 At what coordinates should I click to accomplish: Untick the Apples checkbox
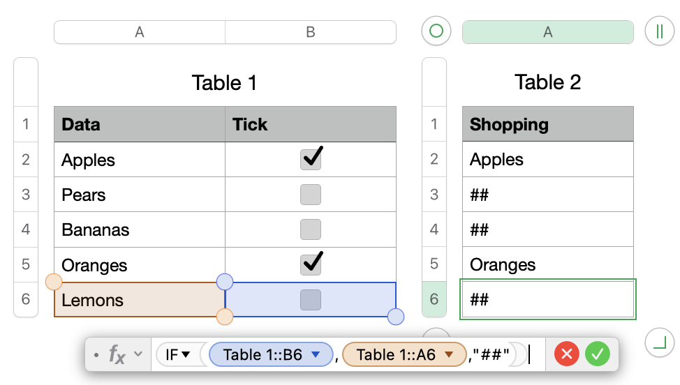[311, 160]
